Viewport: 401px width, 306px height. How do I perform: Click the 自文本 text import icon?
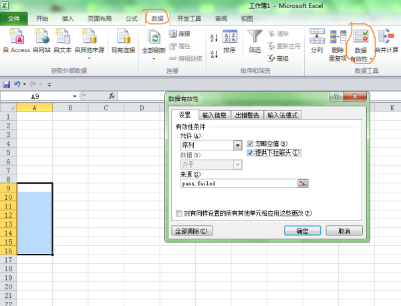[62, 37]
